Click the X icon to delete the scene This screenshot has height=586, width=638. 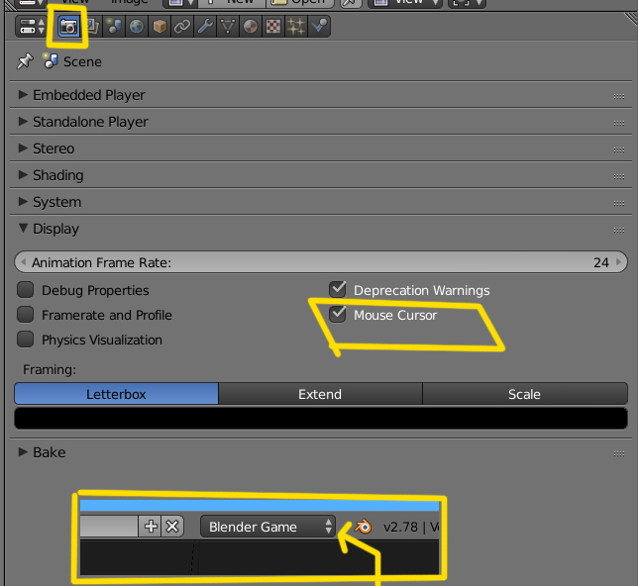pos(172,527)
